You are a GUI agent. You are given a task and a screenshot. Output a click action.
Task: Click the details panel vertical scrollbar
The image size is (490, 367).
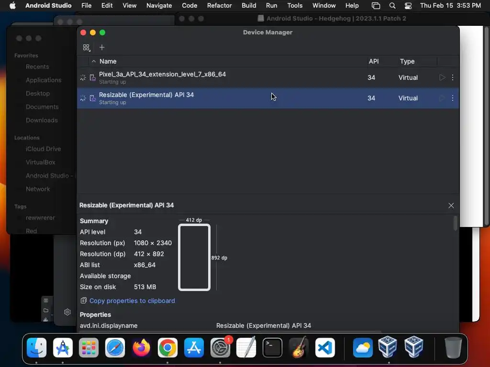tap(456, 223)
